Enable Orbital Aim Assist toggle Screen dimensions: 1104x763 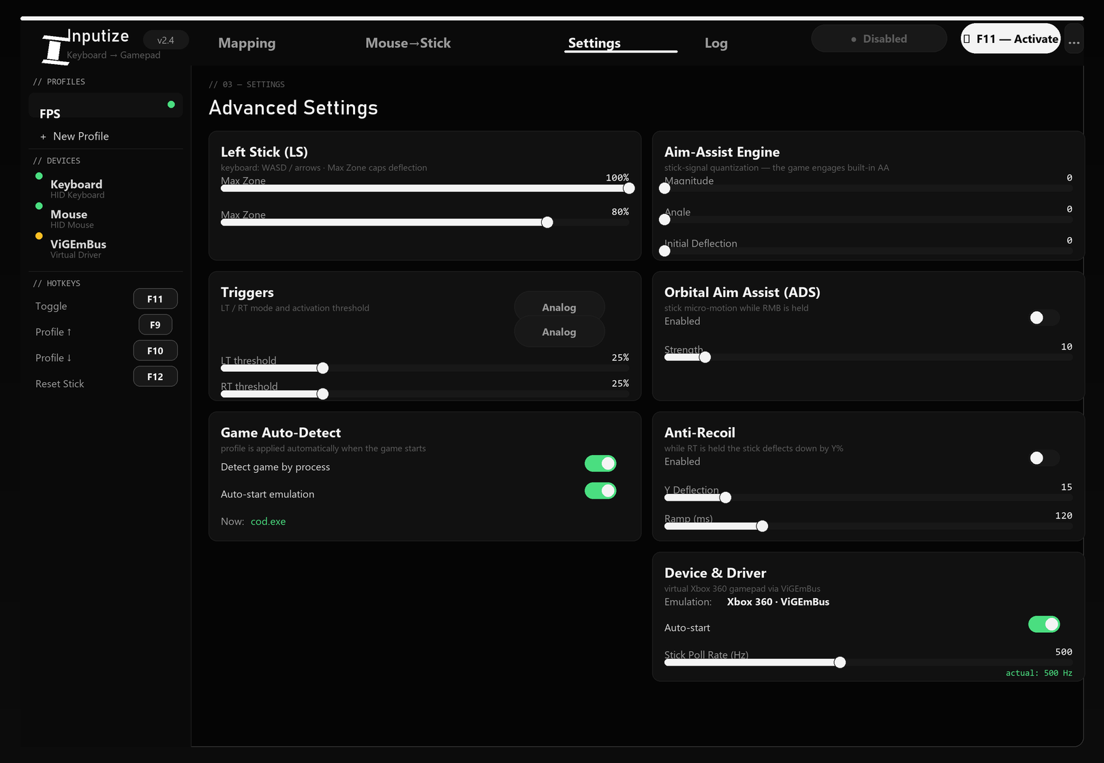point(1044,317)
